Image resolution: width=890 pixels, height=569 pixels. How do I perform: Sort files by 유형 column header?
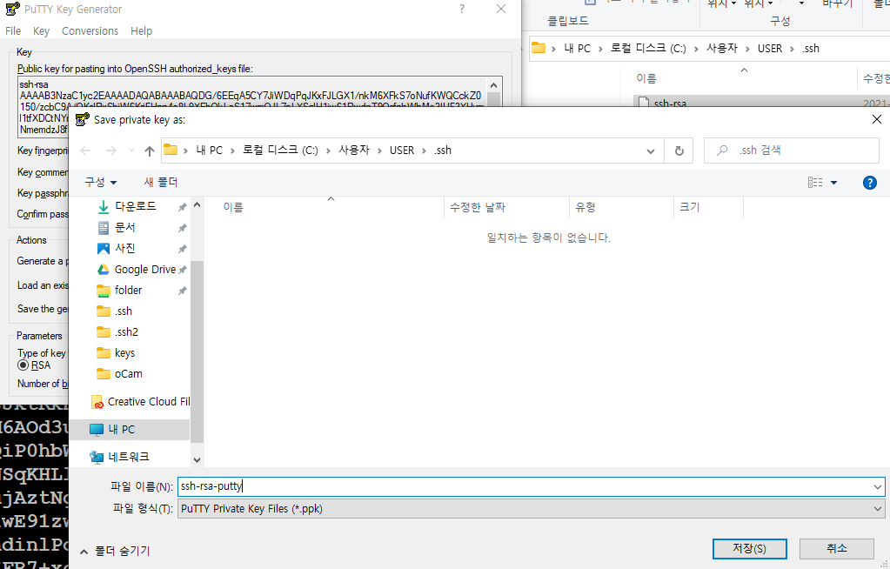(x=586, y=207)
